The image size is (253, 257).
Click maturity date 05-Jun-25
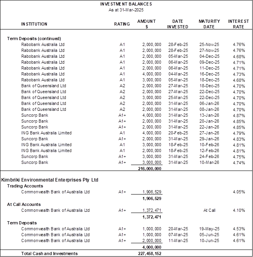point(209,235)
